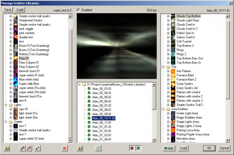Select the Alan_00_12.il3 library file
234x155 pixels.
(102, 123)
